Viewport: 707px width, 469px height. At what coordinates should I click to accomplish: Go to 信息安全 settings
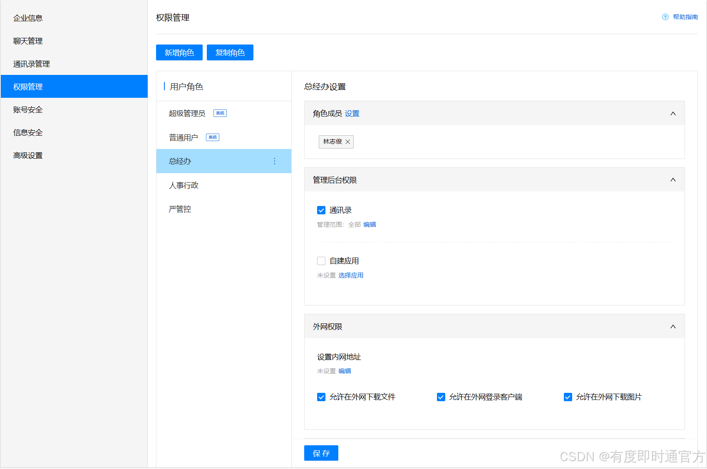[x=27, y=132]
